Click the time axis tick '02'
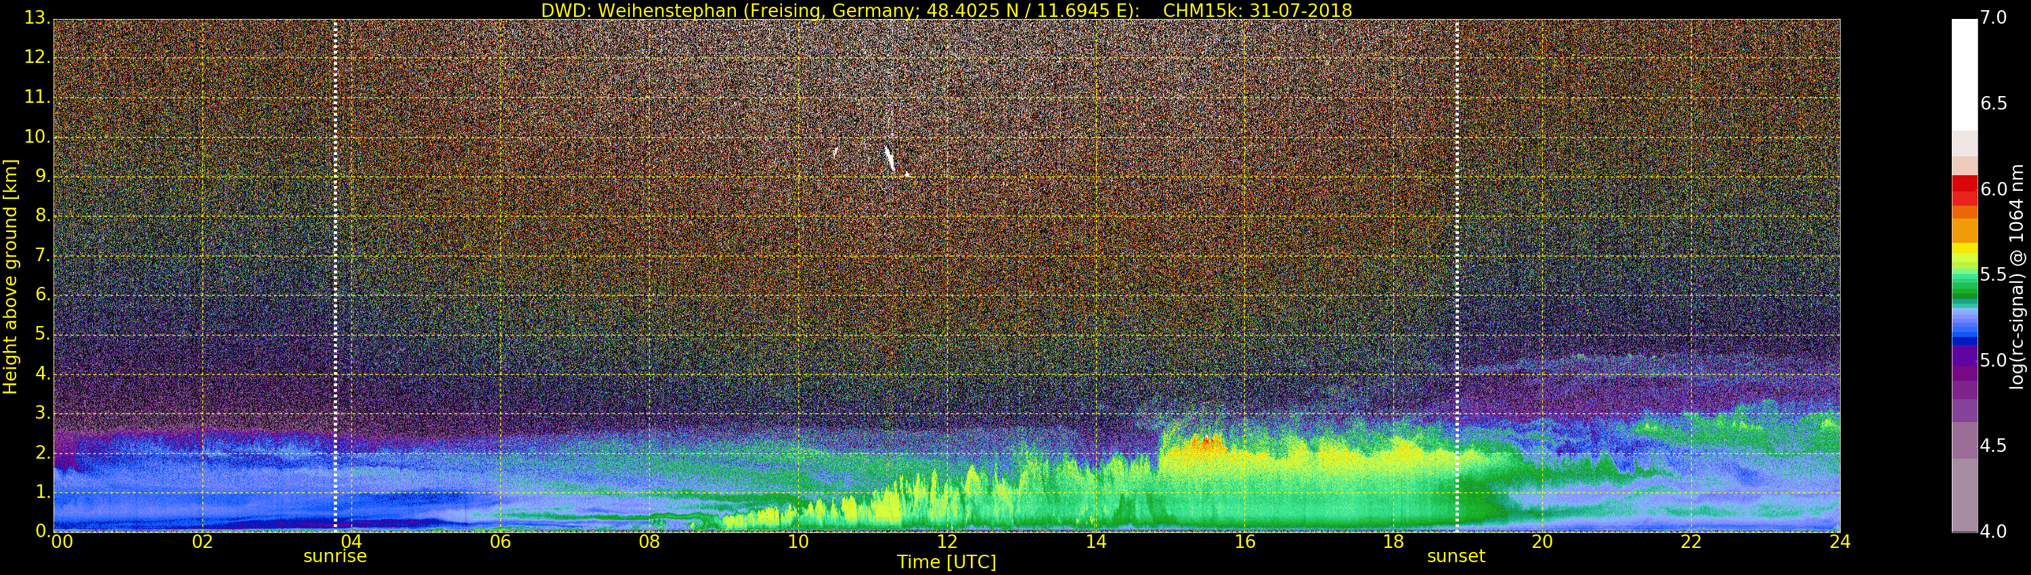Viewport: 2031px width, 575px height. tap(202, 542)
